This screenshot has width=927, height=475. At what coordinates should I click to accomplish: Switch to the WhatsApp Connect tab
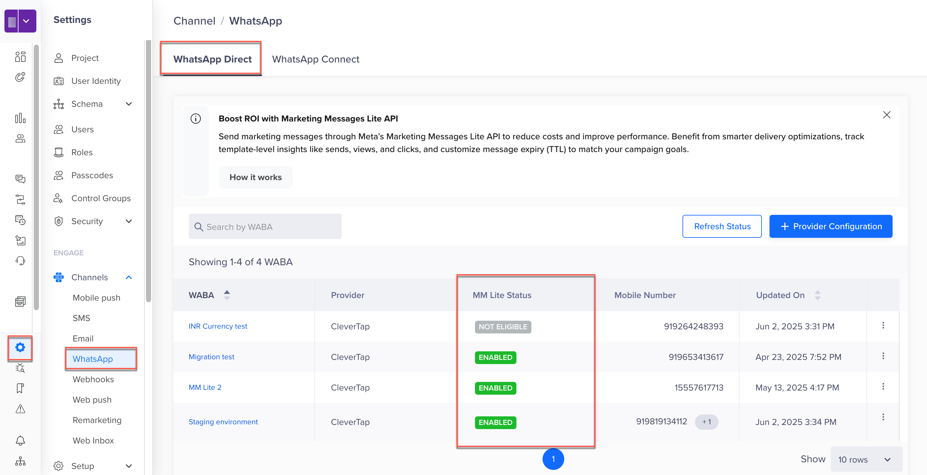(316, 59)
